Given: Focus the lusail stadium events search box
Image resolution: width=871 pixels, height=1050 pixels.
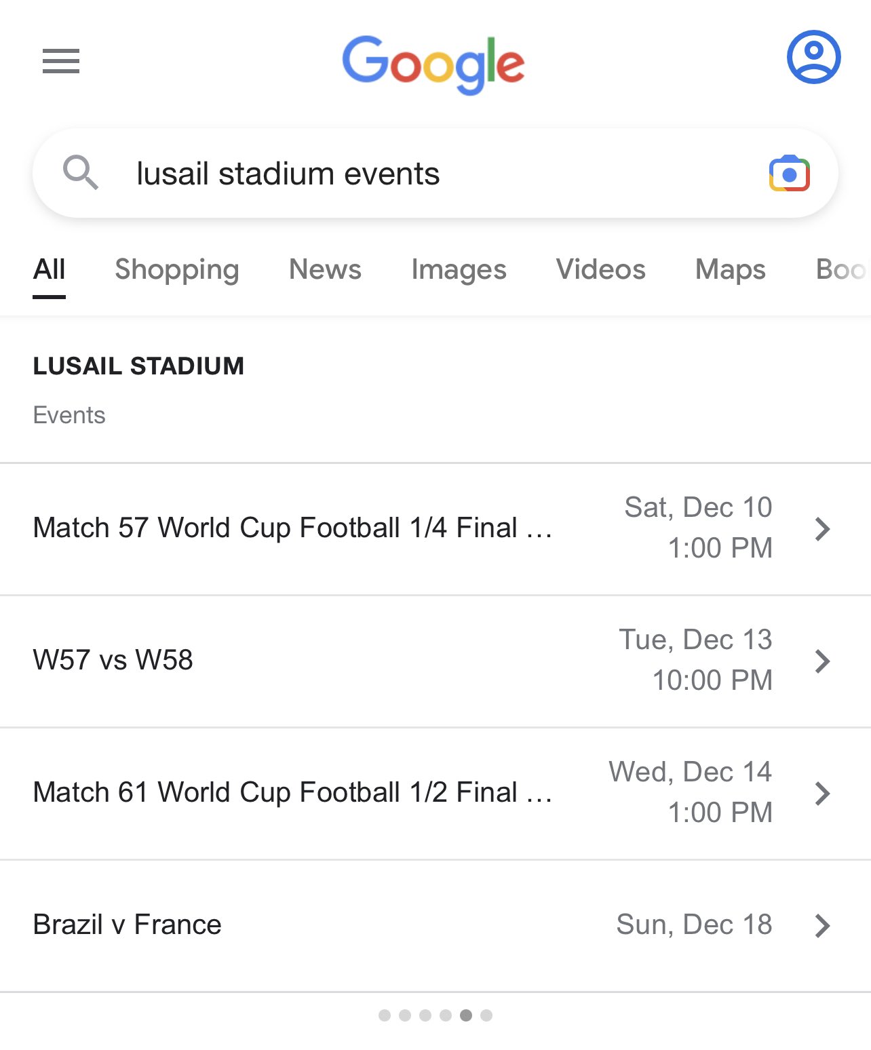Looking at the screenshot, I should pyautogui.click(x=435, y=173).
